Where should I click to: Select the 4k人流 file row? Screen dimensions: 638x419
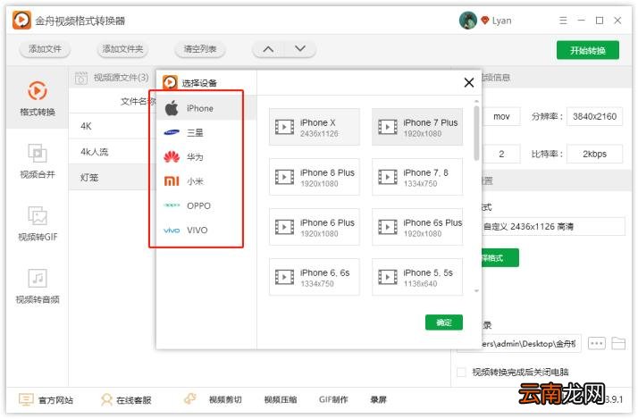pyautogui.click(x=112, y=152)
